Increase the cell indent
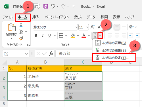The height and width of the screenshot is (107, 142). coord(138,36)
